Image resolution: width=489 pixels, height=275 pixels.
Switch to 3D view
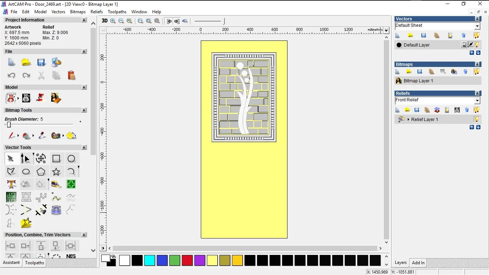[x=105, y=21]
